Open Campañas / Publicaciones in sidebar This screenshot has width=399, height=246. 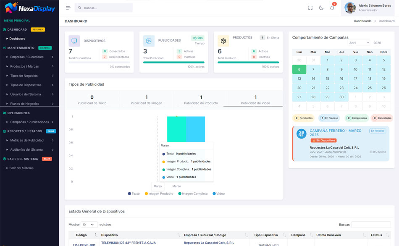tap(29, 122)
